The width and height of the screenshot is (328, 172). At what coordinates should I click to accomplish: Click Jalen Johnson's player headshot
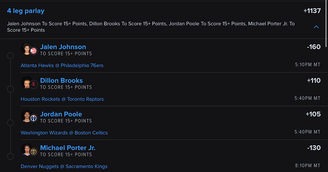(x=26, y=48)
